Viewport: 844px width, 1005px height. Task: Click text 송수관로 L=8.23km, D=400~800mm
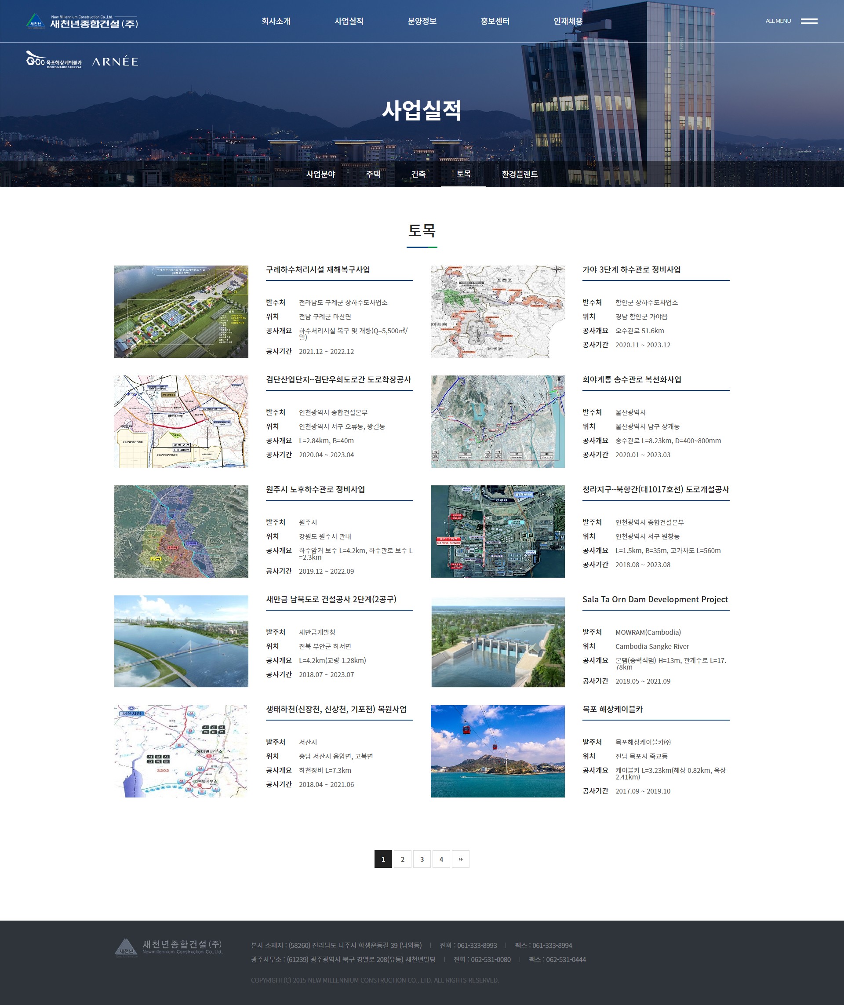tap(668, 441)
